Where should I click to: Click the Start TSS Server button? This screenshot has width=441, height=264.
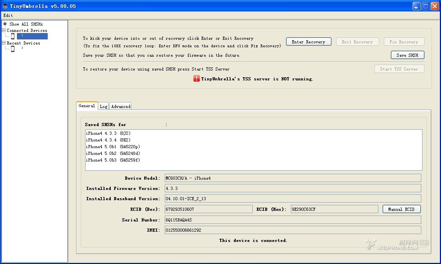click(399, 69)
